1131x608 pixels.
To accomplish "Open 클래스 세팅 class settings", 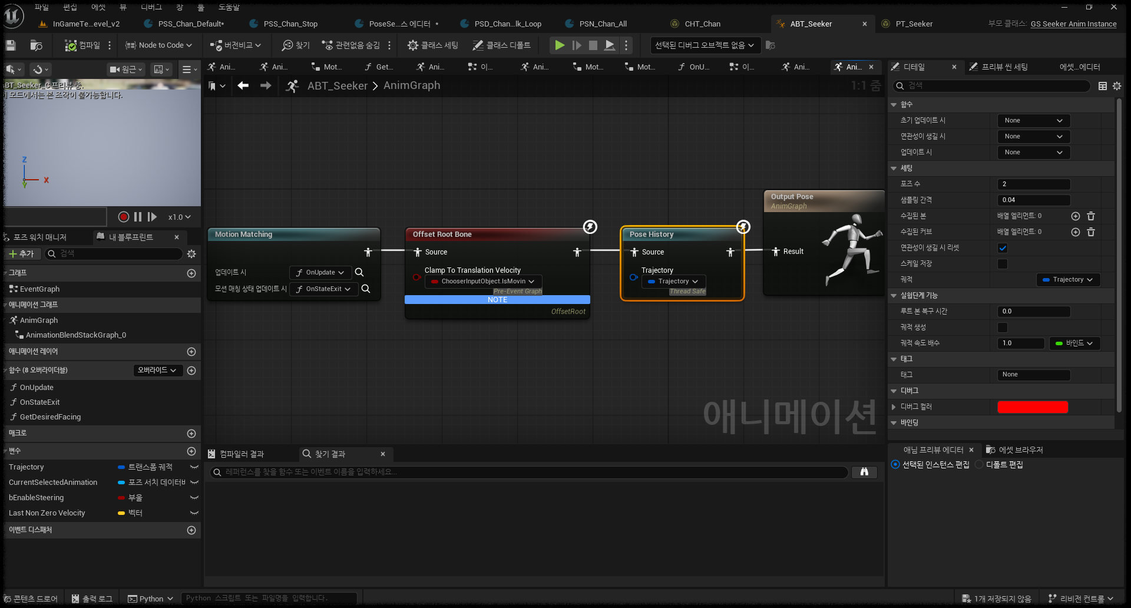I will pos(433,45).
